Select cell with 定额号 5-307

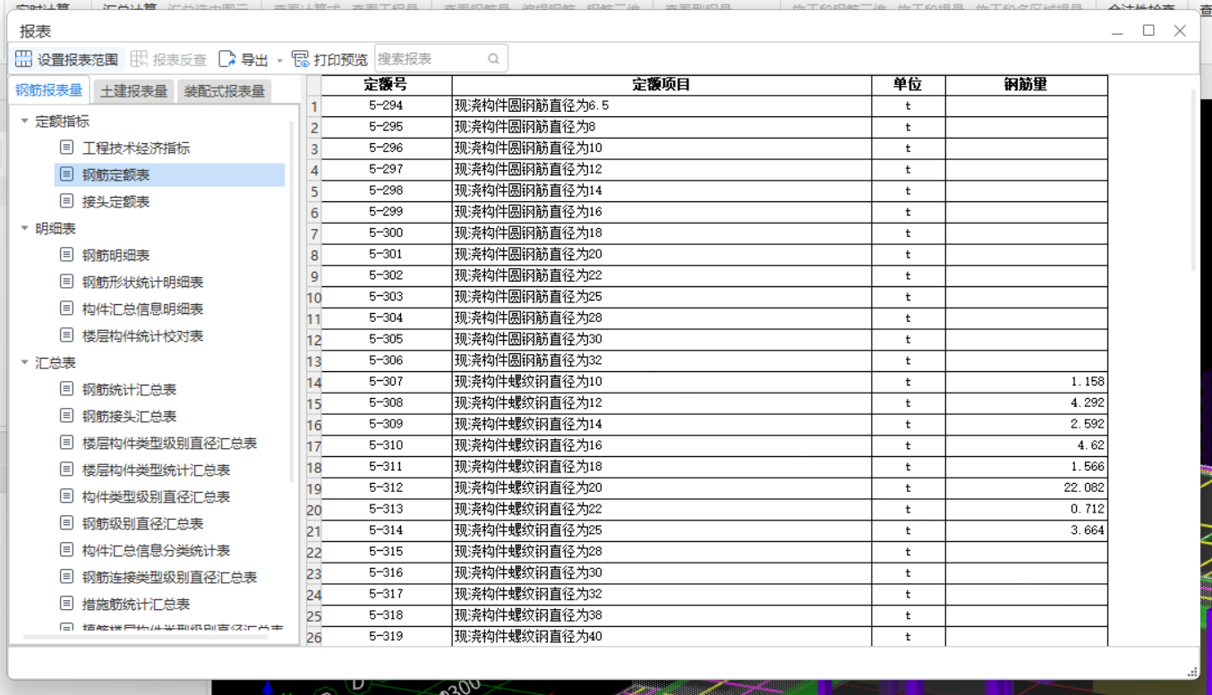pos(387,382)
